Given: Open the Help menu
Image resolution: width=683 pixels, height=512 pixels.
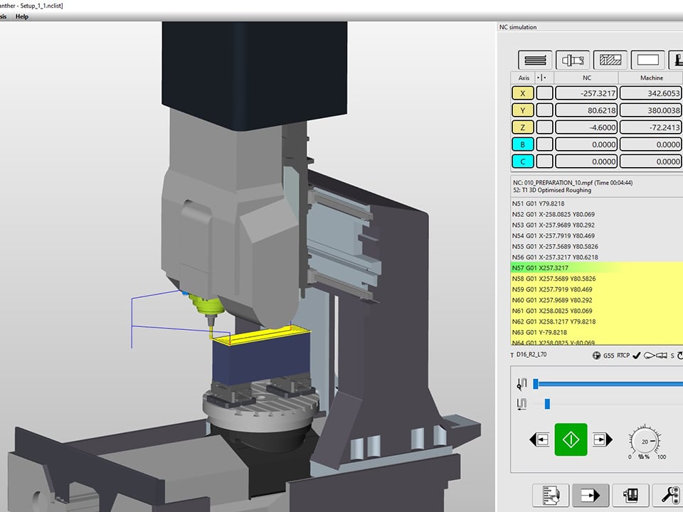Looking at the screenshot, I should [22, 16].
